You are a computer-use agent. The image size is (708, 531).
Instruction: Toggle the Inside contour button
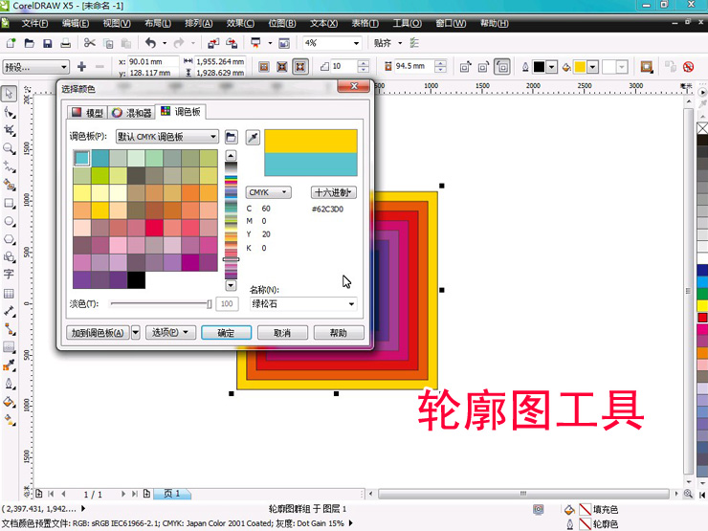pyautogui.click(x=282, y=67)
